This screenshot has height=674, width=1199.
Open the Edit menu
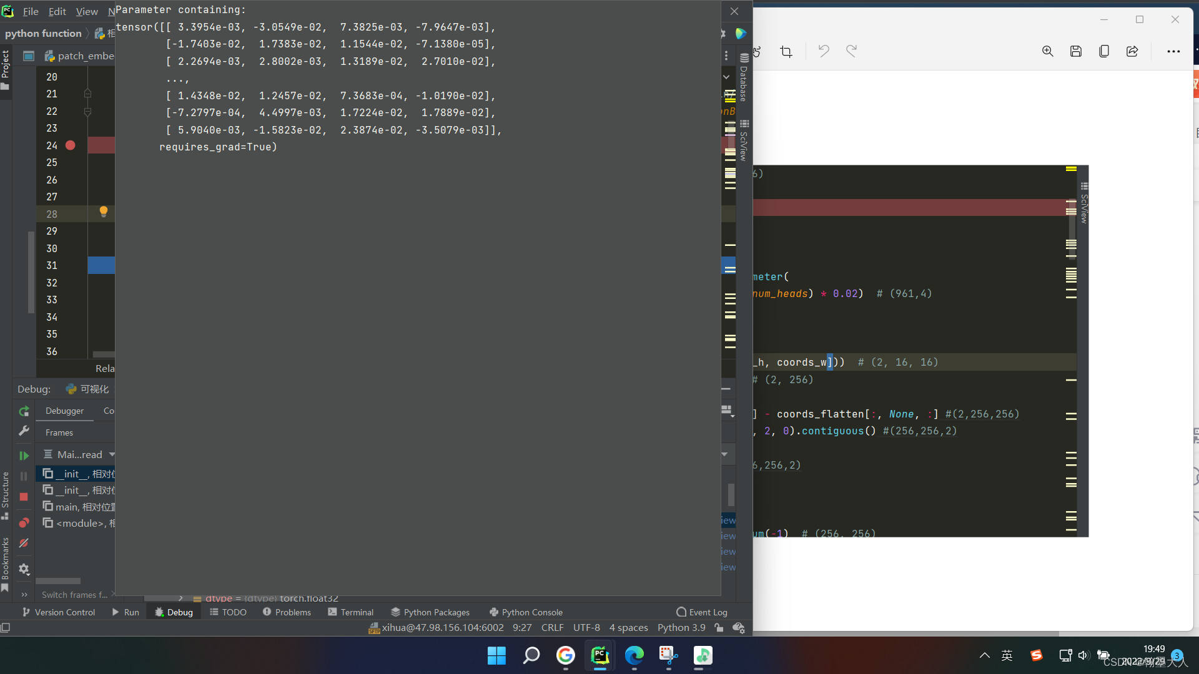[57, 11]
